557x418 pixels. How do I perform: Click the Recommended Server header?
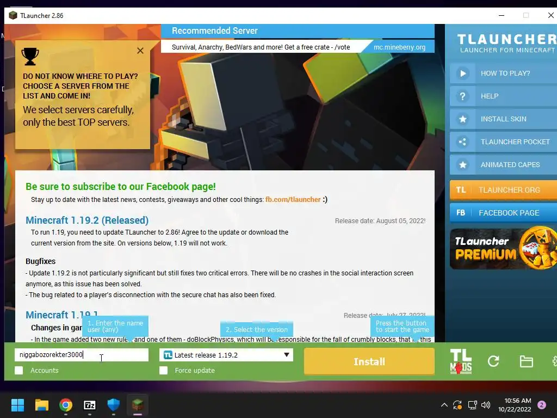[214, 31]
